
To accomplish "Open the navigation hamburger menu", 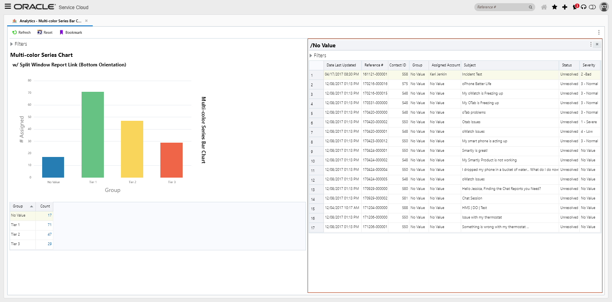I will [x=8, y=6].
